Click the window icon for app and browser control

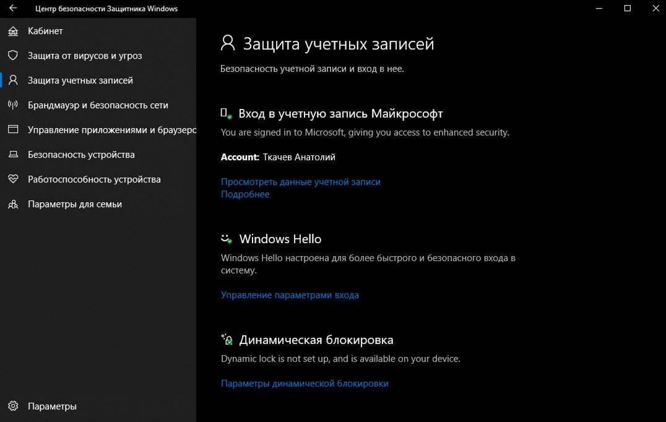coord(13,129)
